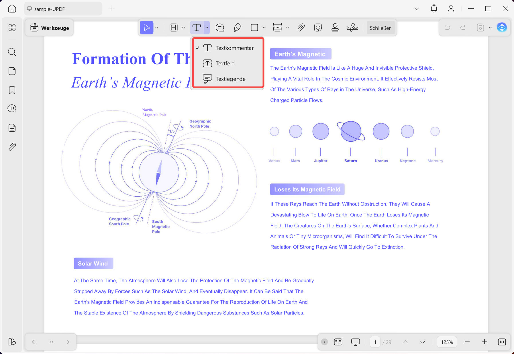Go to previous page with up chevron
Viewport: 514px width, 354px height.
tap(405, 342)
